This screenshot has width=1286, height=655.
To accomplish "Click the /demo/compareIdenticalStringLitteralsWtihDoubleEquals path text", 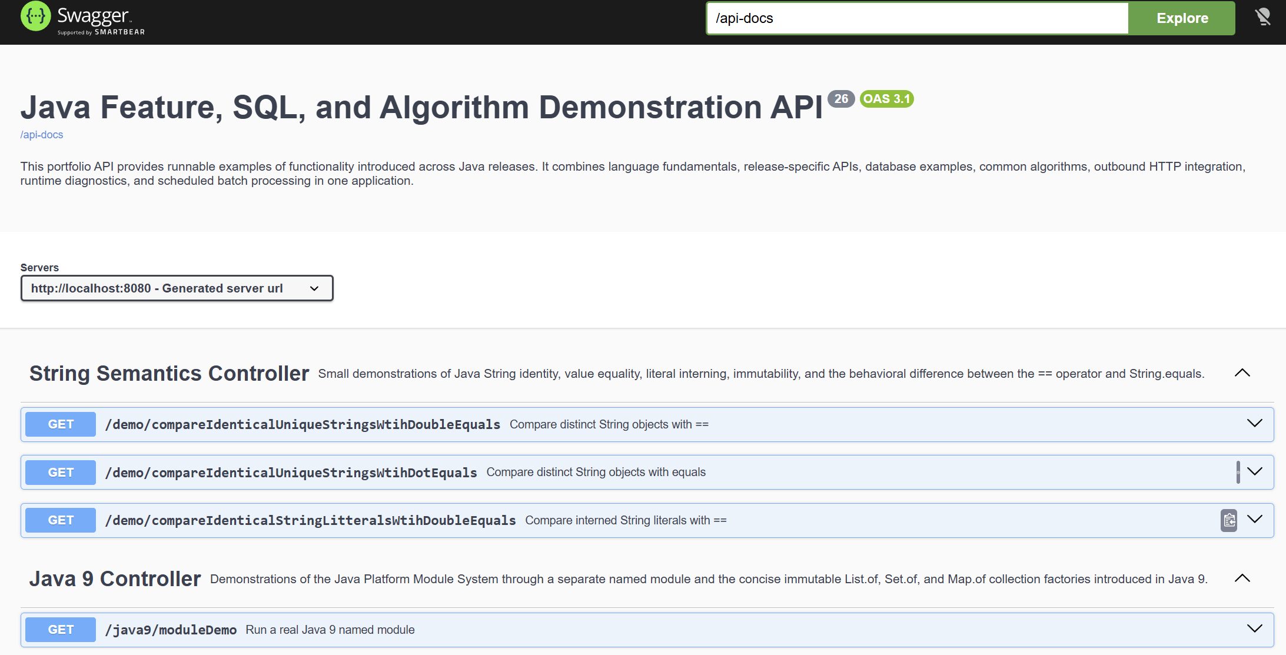I will 310,521.
